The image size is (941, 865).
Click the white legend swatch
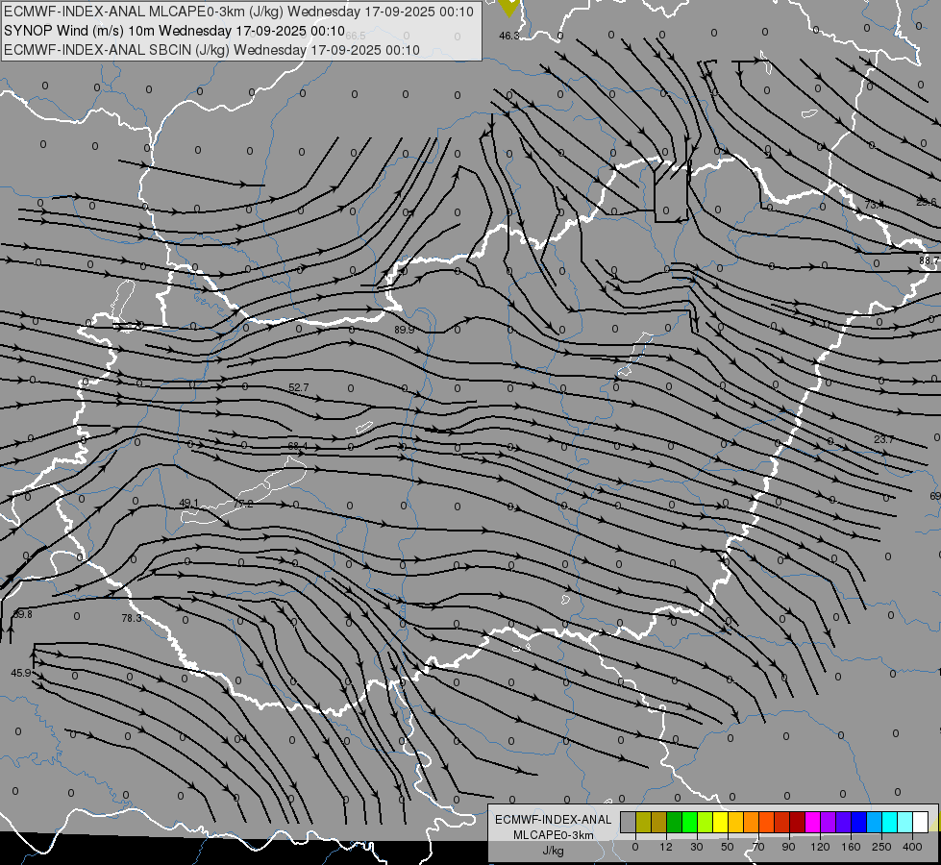coord(921,822)
